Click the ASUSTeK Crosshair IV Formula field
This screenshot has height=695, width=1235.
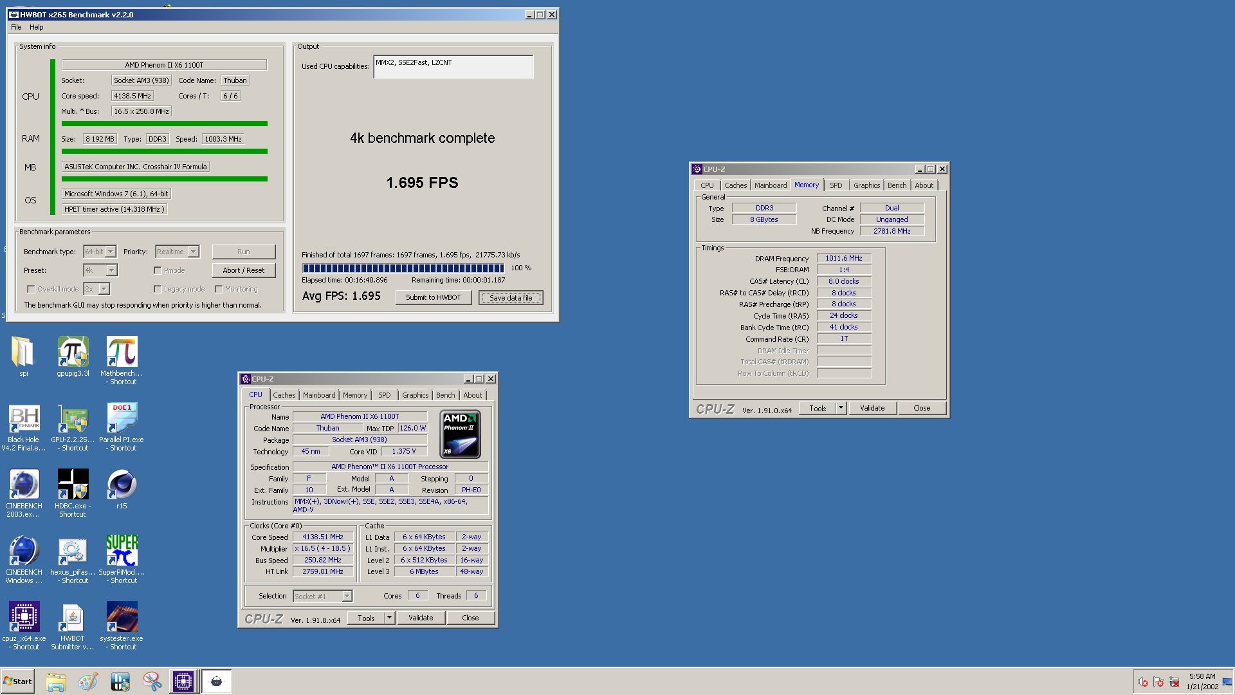[x=136, y=167]
